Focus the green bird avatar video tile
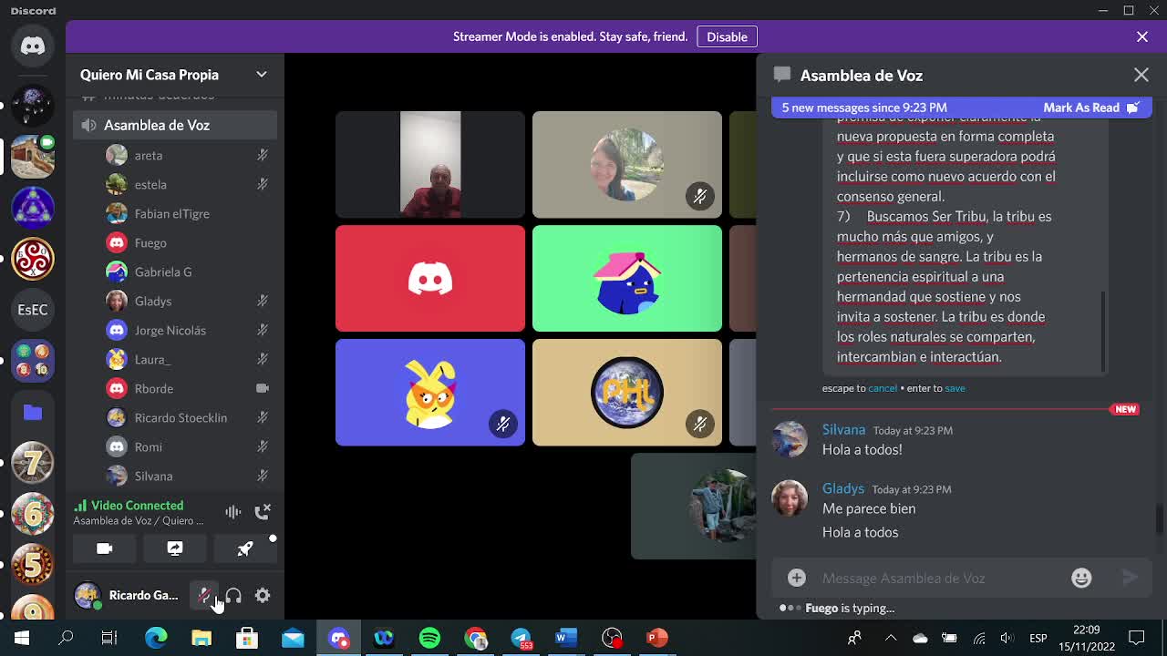The width and height of the screenshot is (1167, 656). [627, 279]
